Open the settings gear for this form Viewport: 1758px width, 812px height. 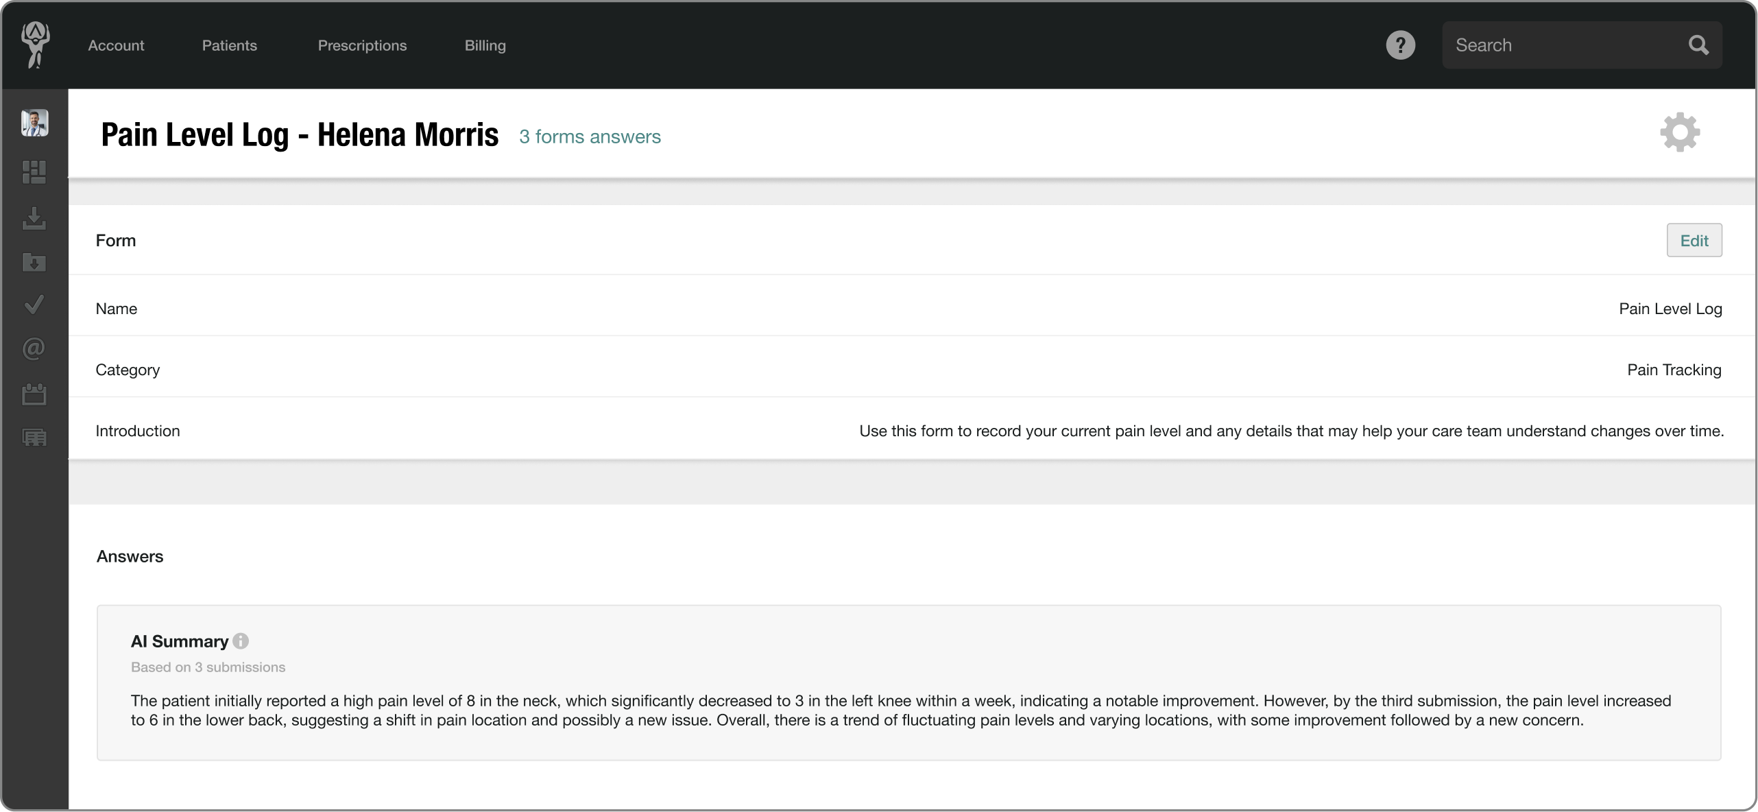click(1680, 132)
